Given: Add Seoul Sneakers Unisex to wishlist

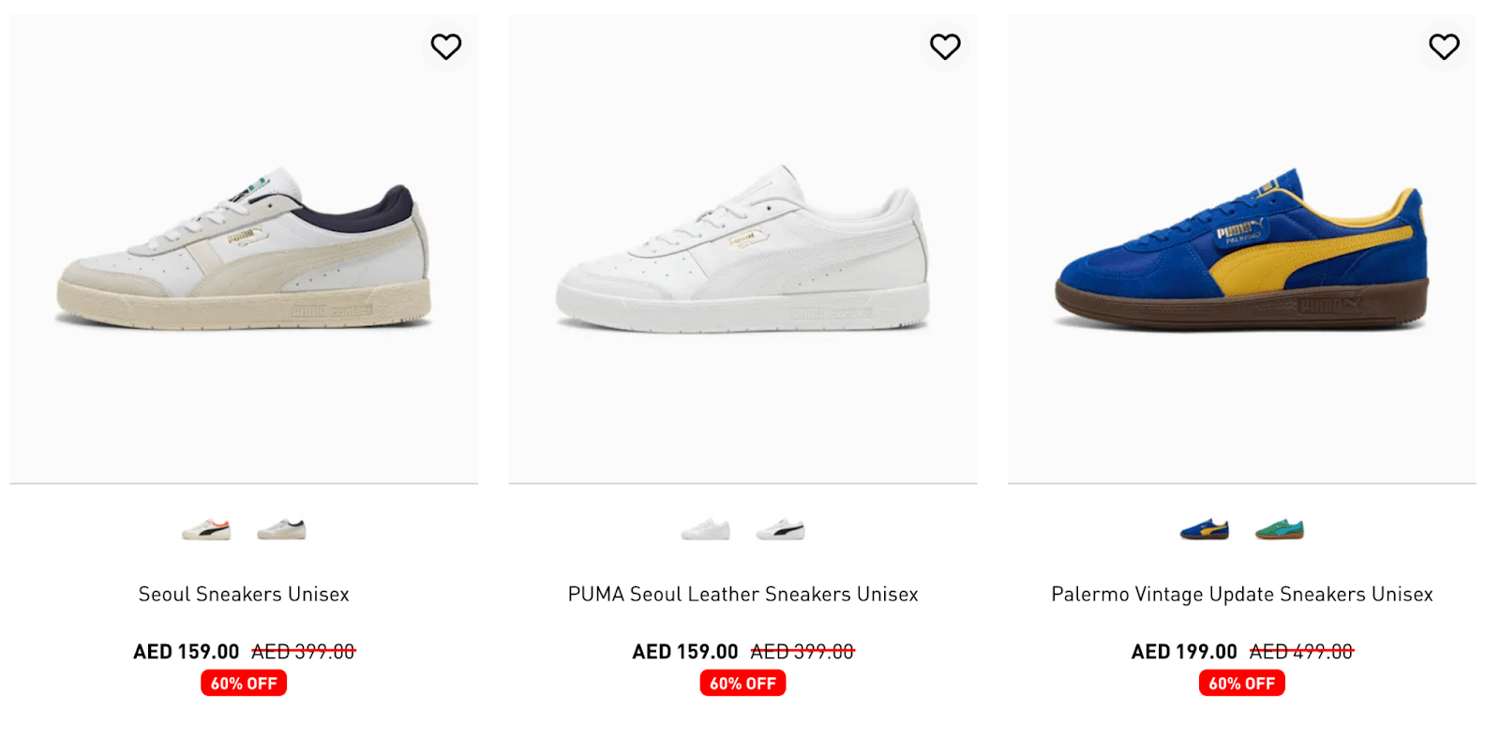Looking at the screenshot, I should [446, 47].
